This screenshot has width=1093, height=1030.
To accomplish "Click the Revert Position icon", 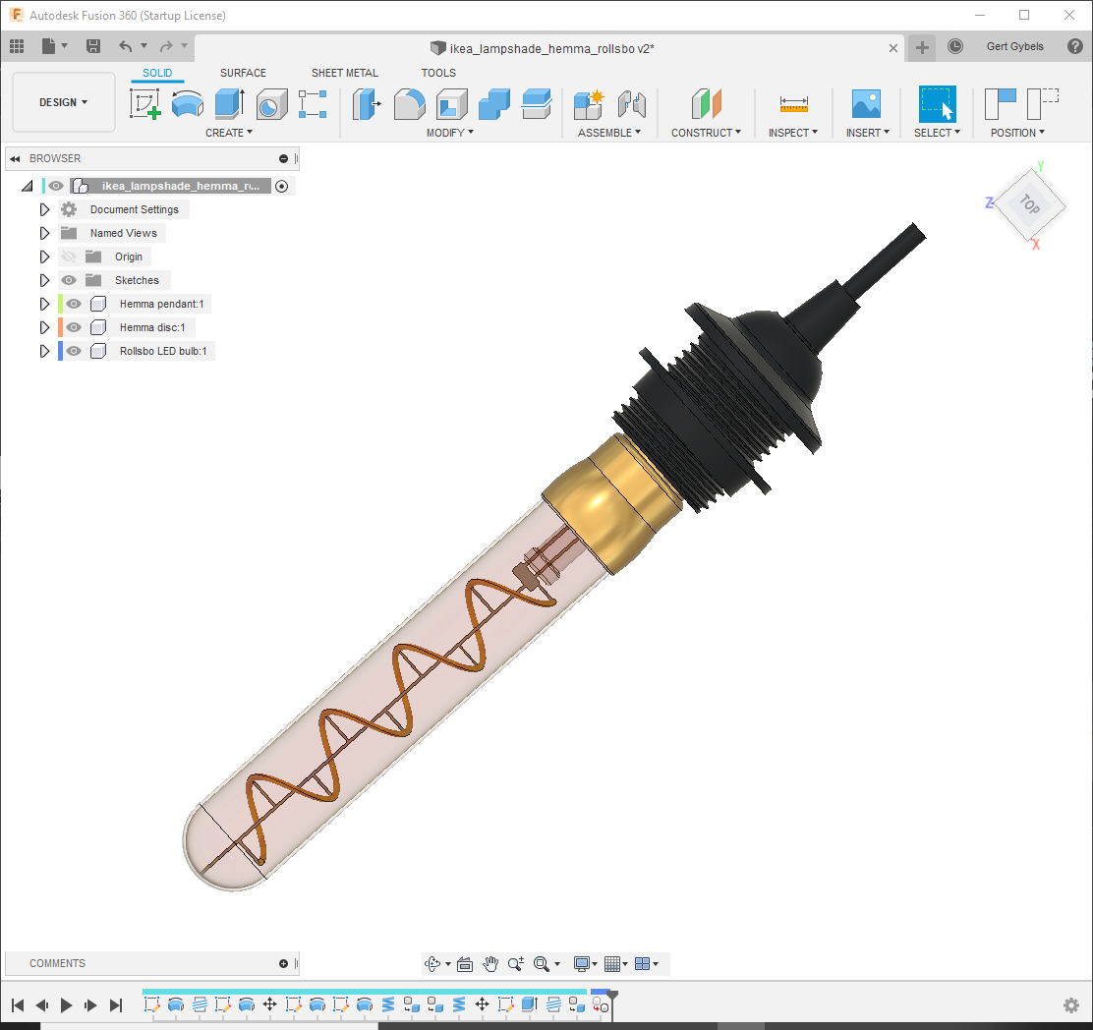I will tap(1043, 104).
